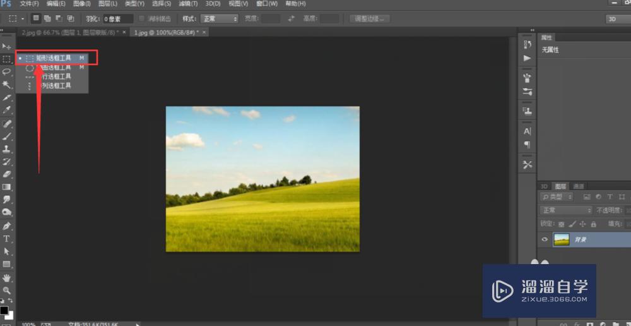Toggle lock transparent pixels

coord(562,224)
